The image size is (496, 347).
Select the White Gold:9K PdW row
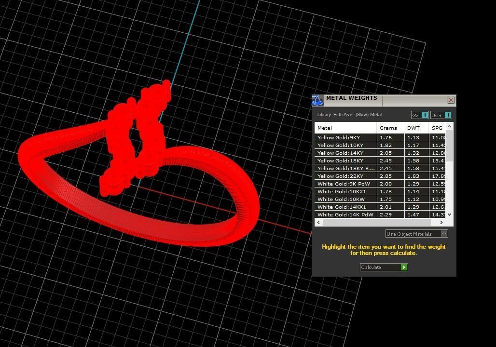[x=380, y=184]
